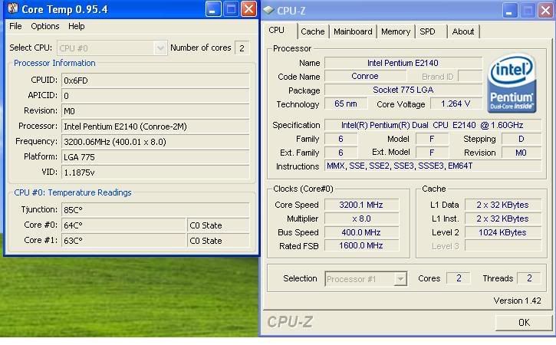Click the Level 2 value '1024 KBytes'
Image resolution: width=556 pixels, height=345 pixels.
503,232
